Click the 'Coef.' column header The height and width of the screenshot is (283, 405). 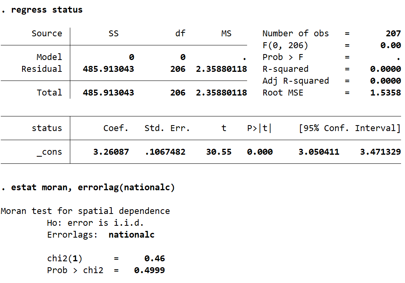[x=116, y=128]
